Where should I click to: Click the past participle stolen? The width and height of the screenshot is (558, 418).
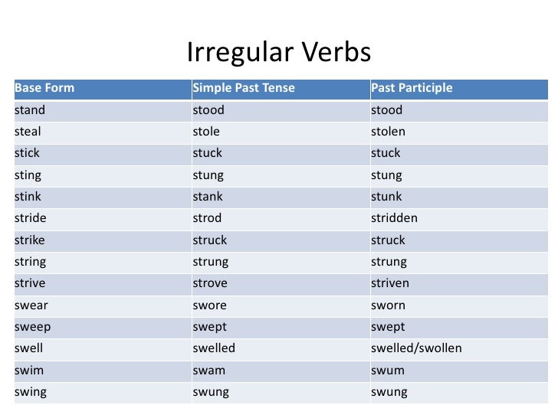tap(388, 132)
